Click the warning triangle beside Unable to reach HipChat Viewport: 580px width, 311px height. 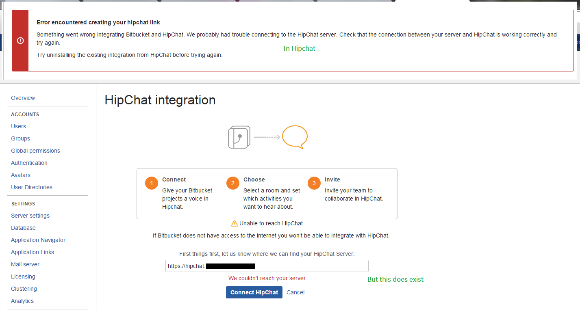[x=235, y=223]
